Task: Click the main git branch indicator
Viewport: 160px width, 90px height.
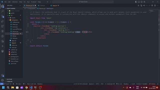Action: (7, 84)
